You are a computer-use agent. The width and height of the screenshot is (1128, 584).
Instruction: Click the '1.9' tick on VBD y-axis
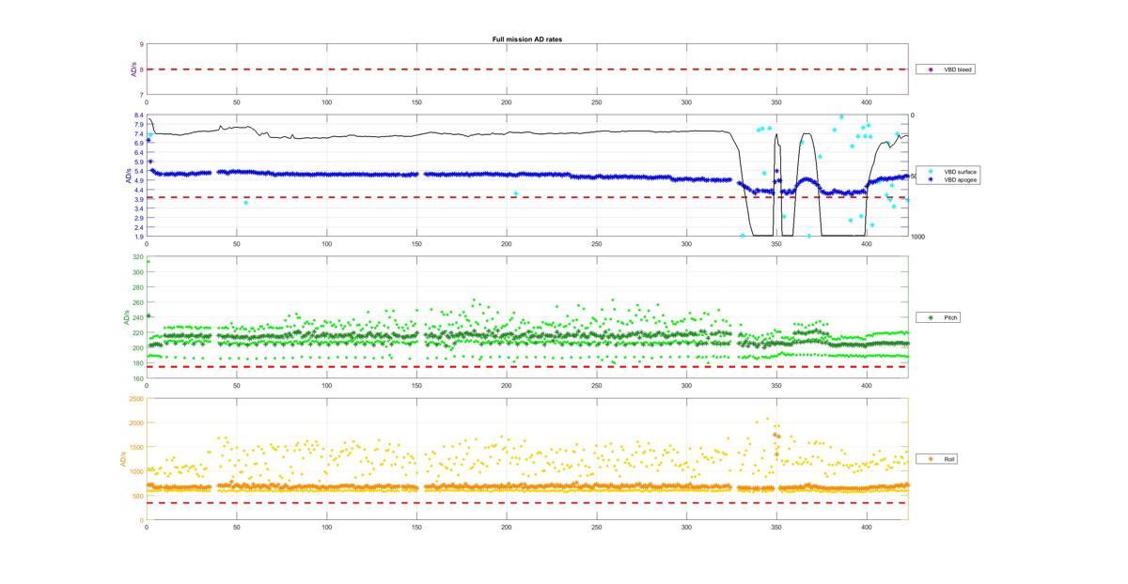(x=140, y=237)
